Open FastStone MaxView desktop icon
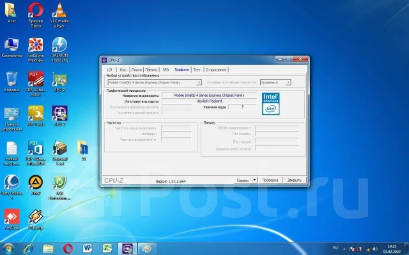The width and height of the screenshot is (409, 255). point(36,50)
